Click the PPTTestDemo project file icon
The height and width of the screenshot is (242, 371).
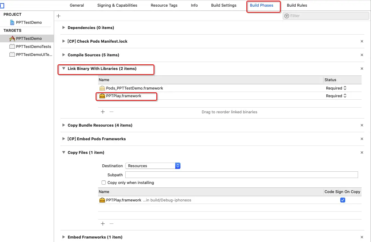click(13, 22)
